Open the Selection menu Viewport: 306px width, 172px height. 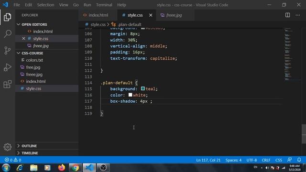click(x=45, y=5)
